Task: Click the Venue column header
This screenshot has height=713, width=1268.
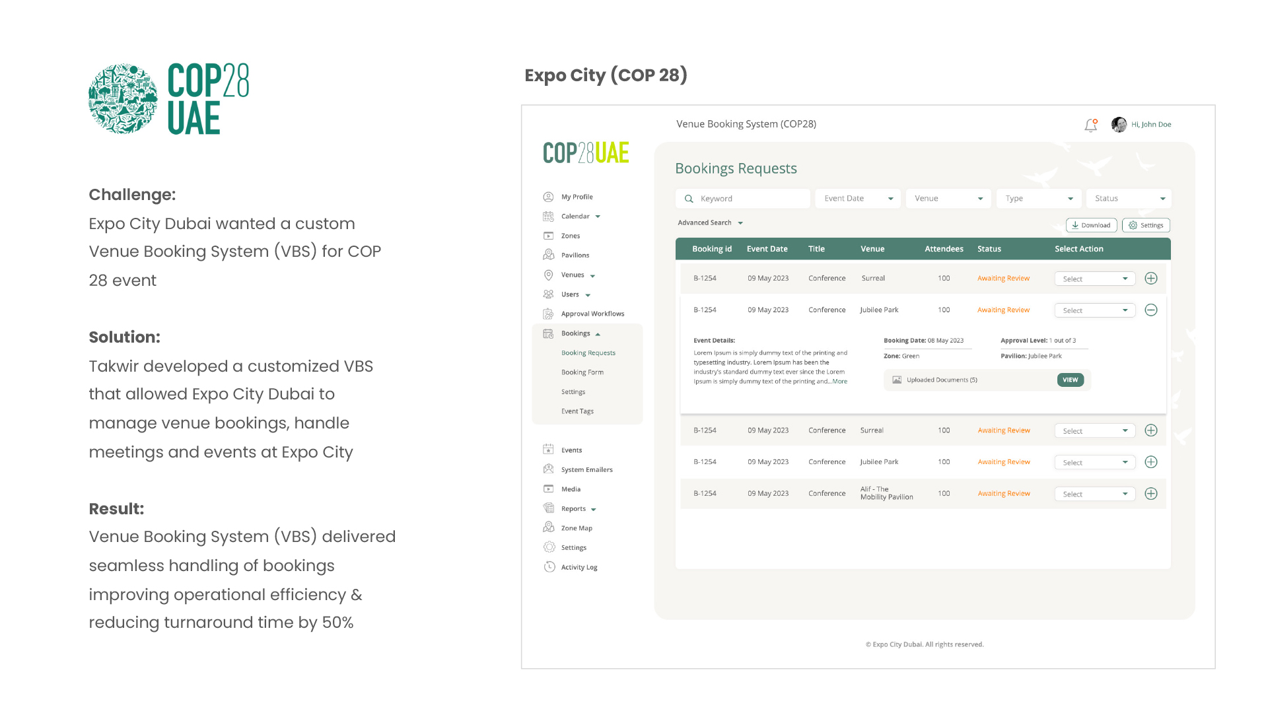Action: click(872, 249)
